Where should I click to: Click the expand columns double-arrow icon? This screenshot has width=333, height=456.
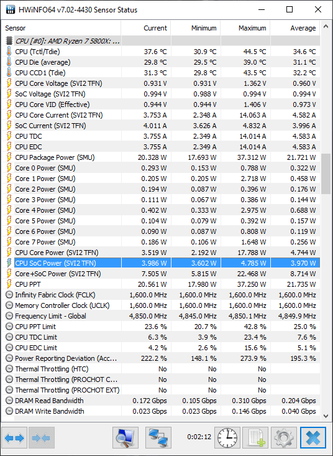[x=14, y=437]
